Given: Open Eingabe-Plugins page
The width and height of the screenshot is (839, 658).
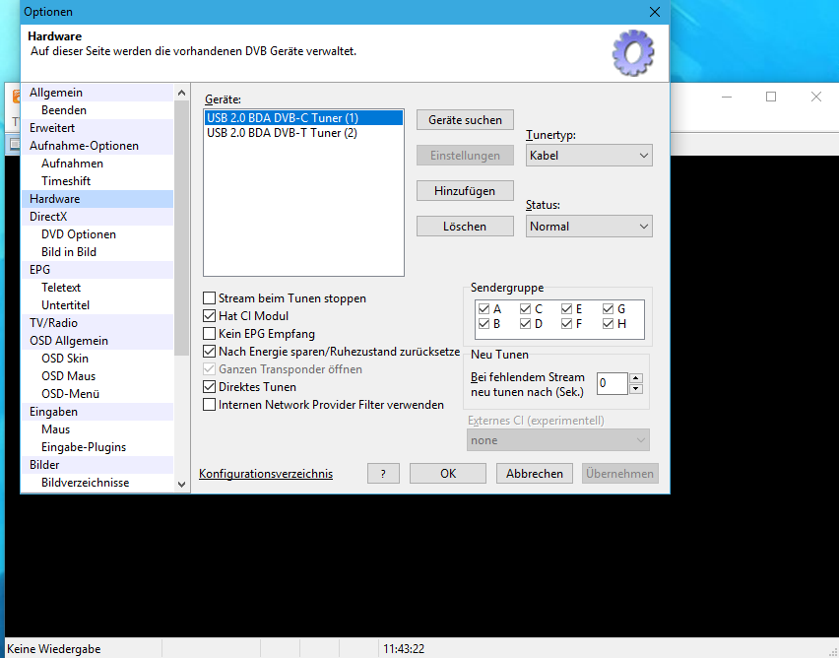Looking at the screenshot, I should click(97, 446).
